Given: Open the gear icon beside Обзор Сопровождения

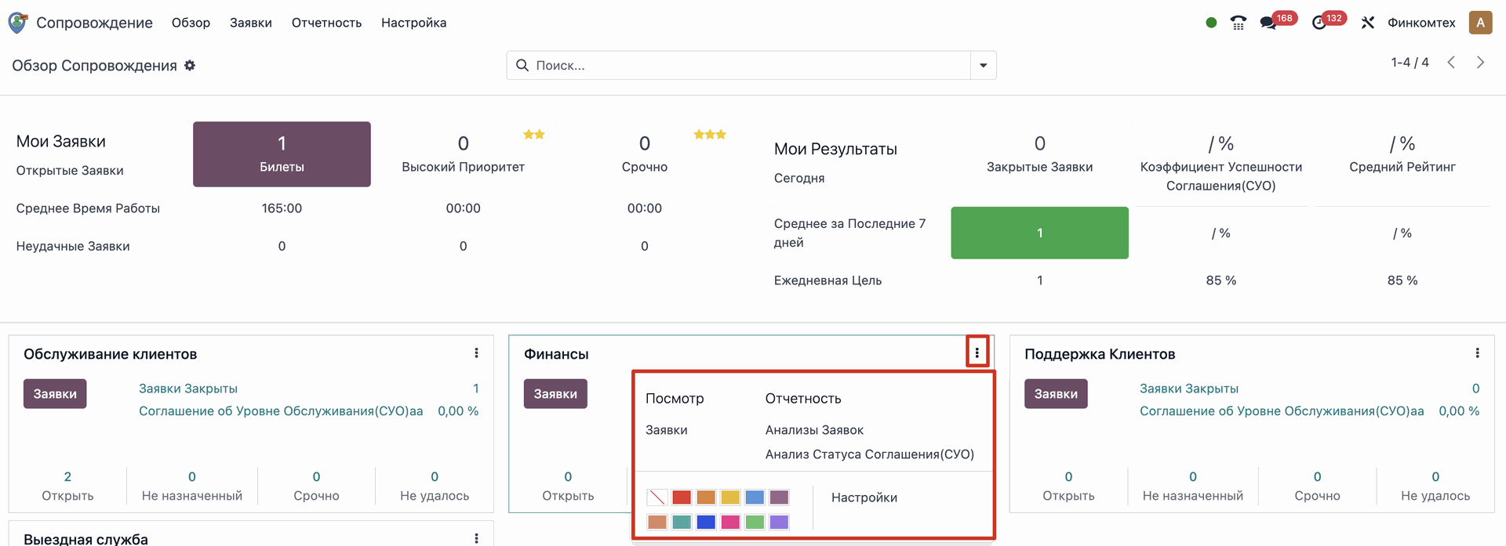Looking at the screenshot, I should point(190,66).
